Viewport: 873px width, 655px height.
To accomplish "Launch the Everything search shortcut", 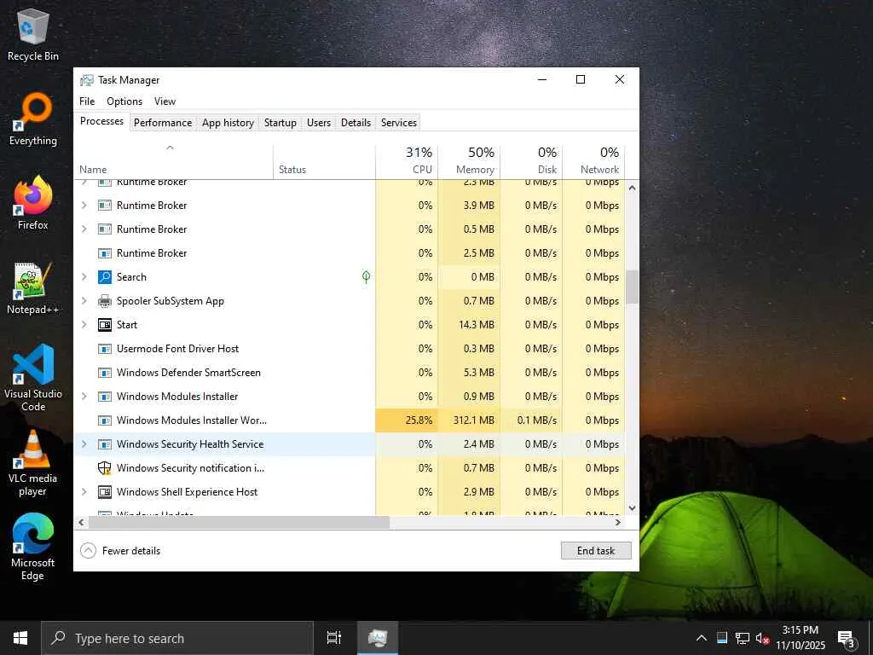I will pos(33,119).
